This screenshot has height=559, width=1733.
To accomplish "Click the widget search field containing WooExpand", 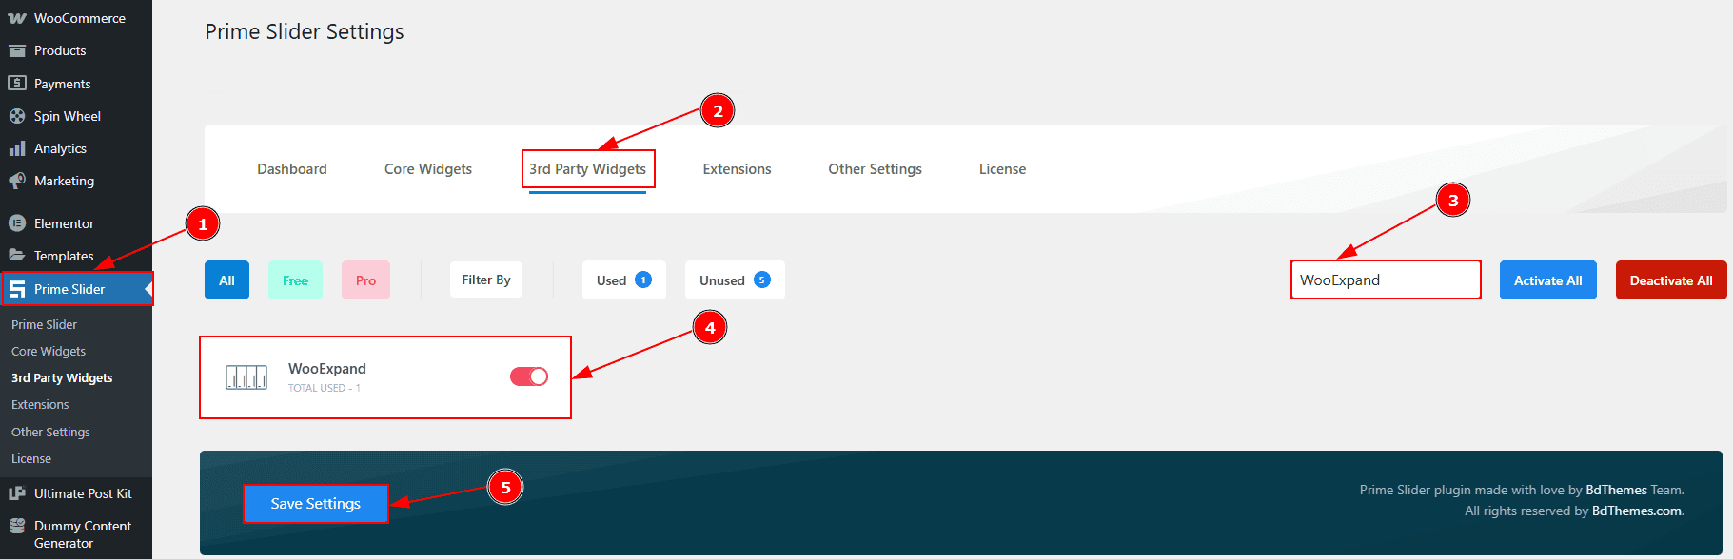I will (x=1386, y=279).
